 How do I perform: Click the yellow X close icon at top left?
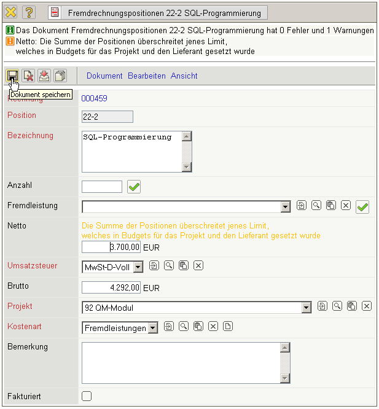11,12
